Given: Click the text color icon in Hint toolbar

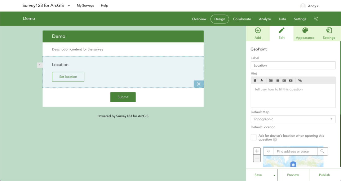Looking at the screenshot, I should 262,81.
